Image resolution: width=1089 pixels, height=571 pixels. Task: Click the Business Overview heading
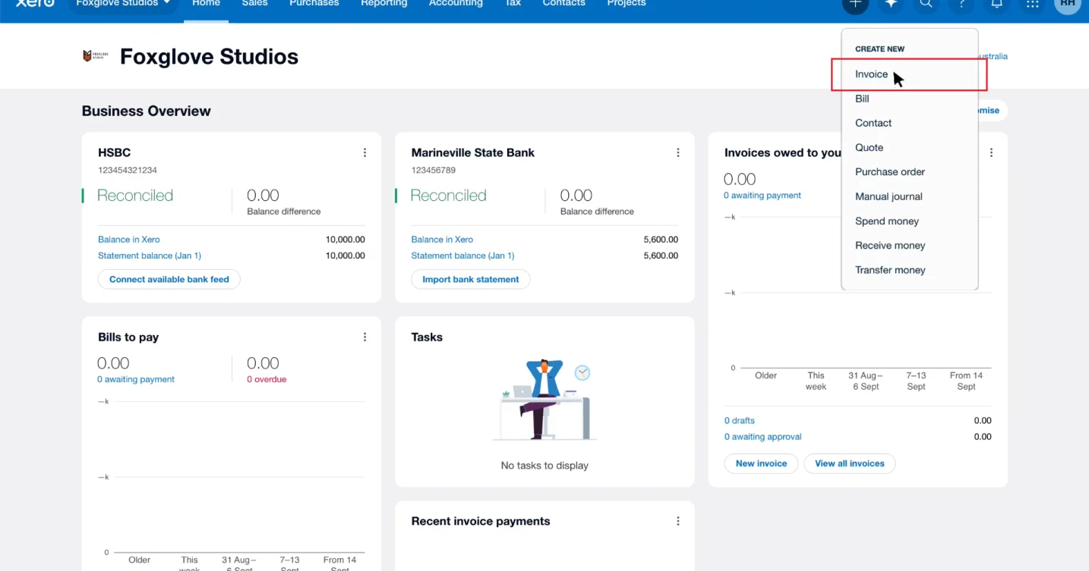(x=147, y=111)
